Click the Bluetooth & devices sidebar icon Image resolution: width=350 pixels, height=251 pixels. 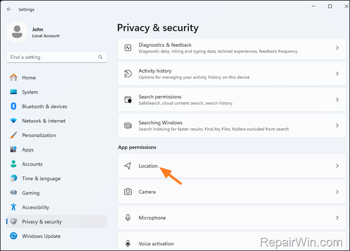13,107
